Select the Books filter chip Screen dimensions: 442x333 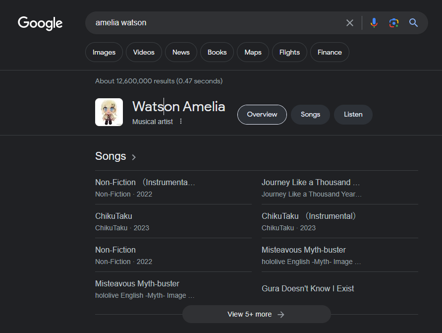click(x=217, y=52)
